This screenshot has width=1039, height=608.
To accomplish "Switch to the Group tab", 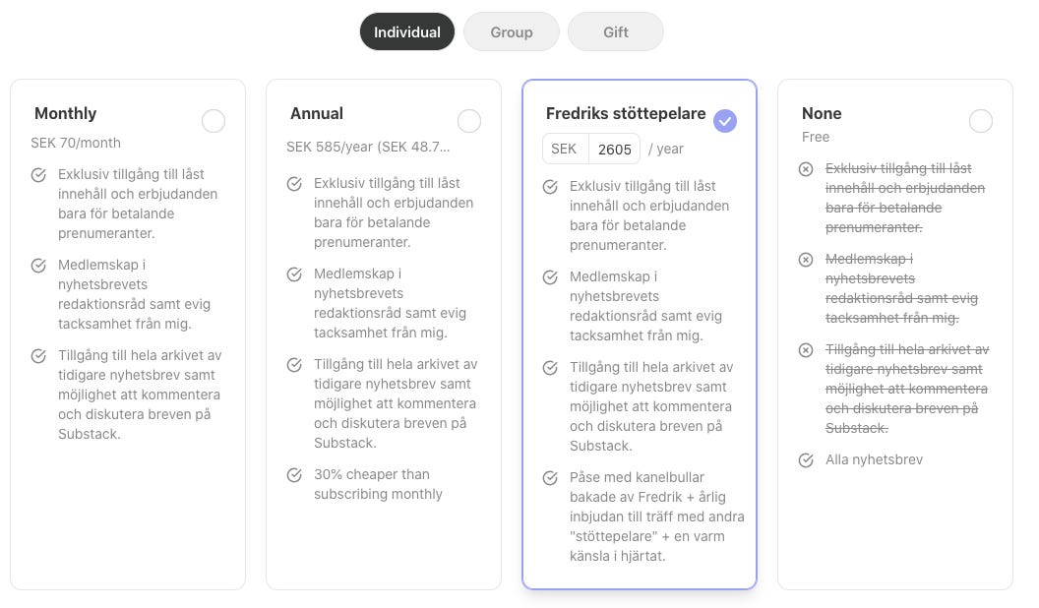I will click(x=511, y=31).
